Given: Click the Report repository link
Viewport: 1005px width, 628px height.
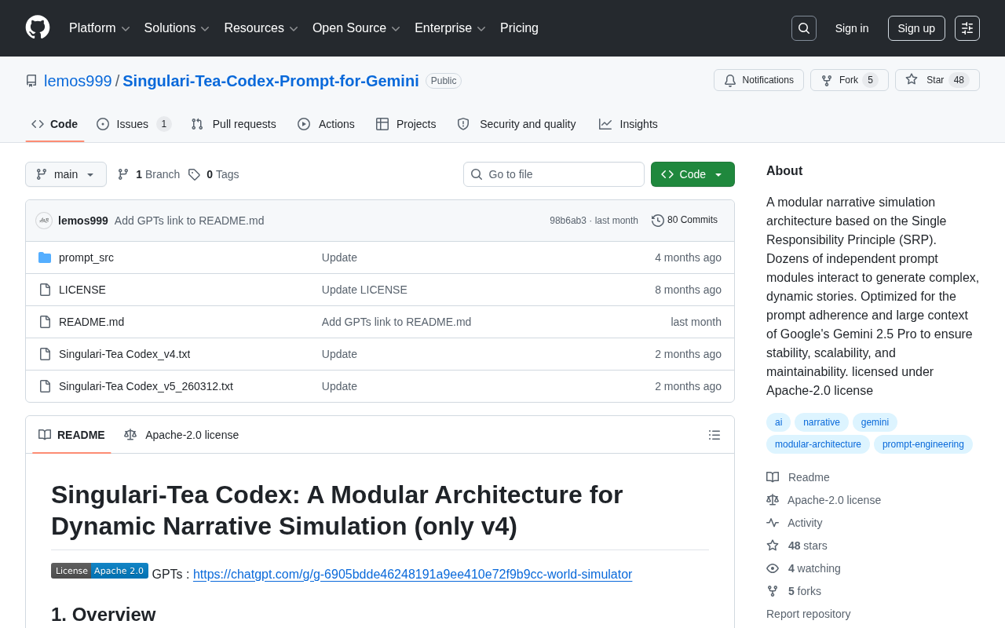Looking at the screenshot, I should 808,614.
